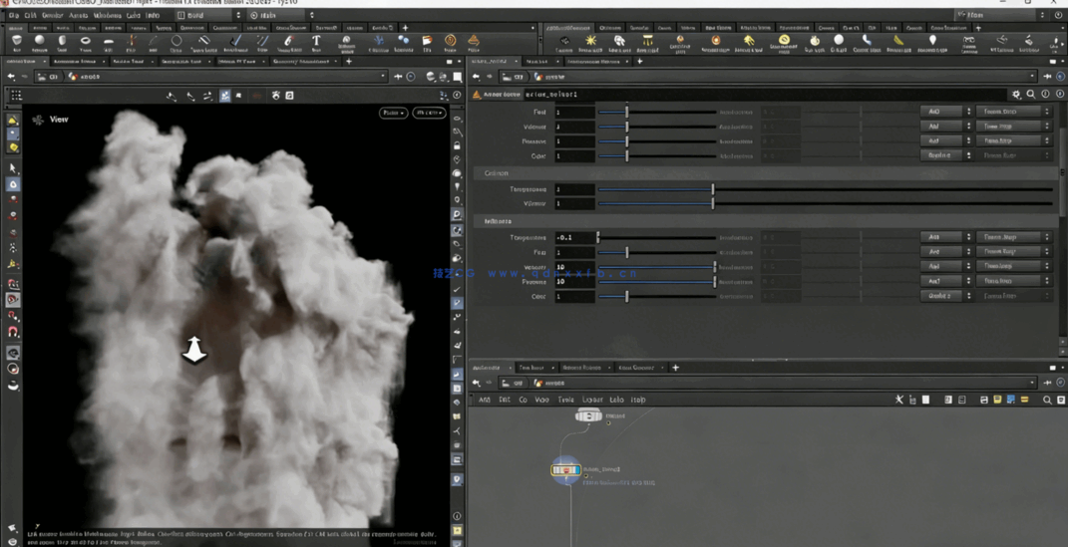Open the Windows menu in main menu bar

(x=107, y=15)
